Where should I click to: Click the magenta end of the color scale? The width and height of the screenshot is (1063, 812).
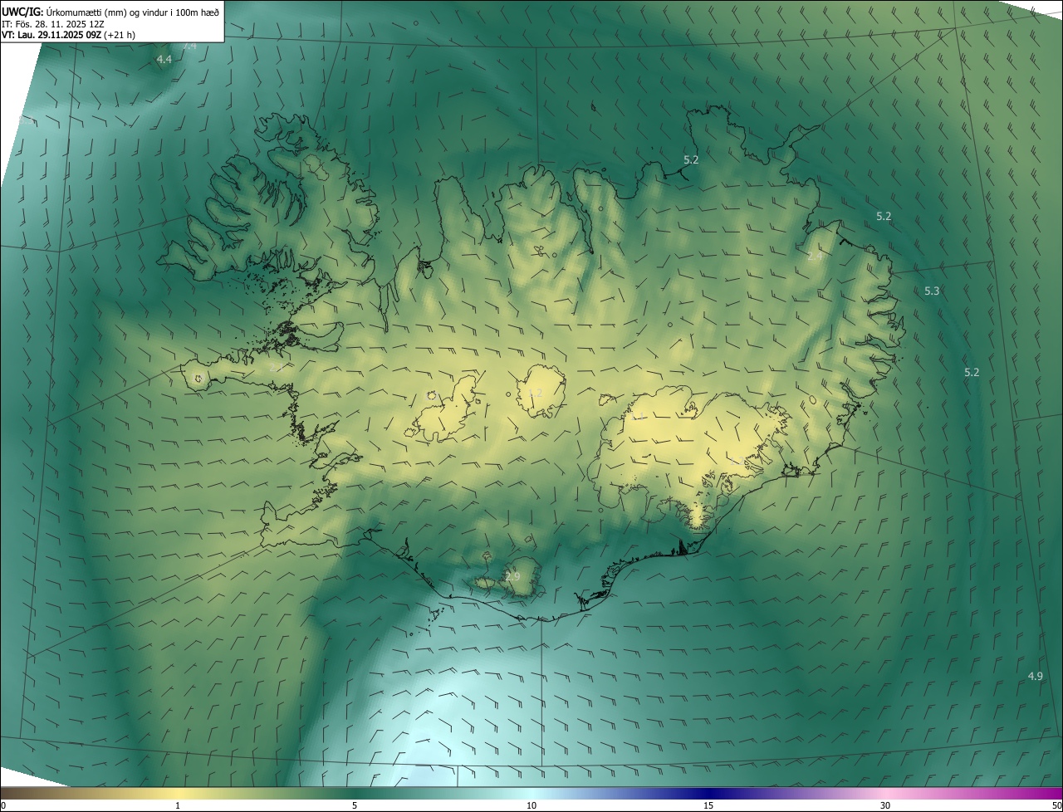click(x=1051, y=793)
